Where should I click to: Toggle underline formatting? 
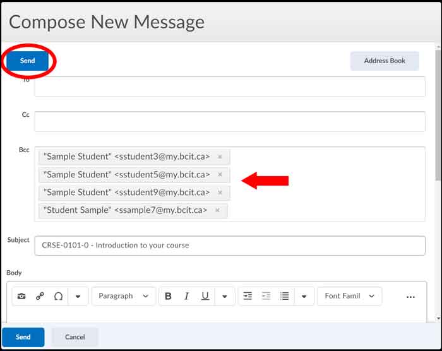point(205,296)
